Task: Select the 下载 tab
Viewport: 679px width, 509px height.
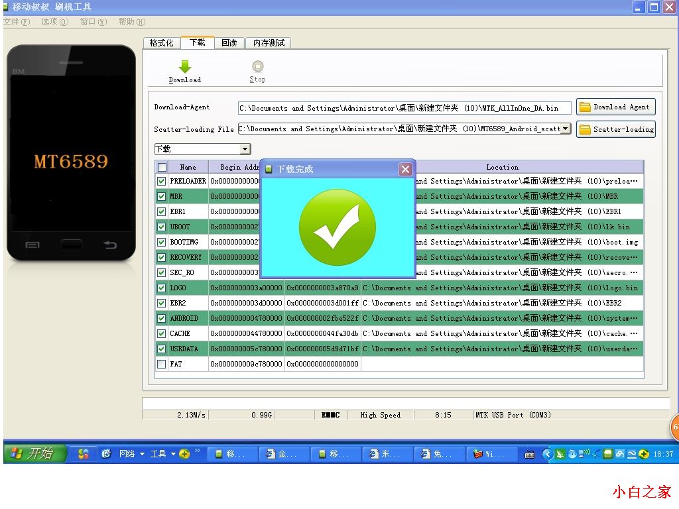Action: tap(198, 42)
